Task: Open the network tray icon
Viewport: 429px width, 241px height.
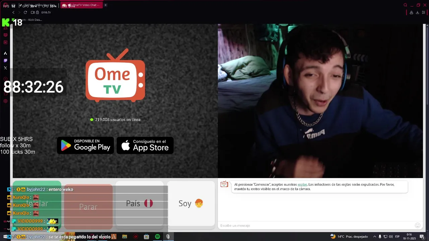Action: click(385, 237)
